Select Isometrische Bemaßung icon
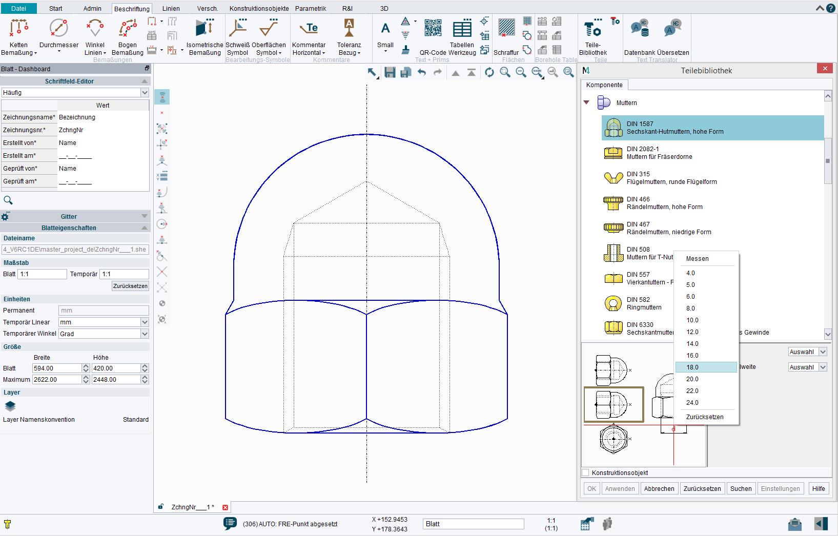Image resolution: width=838 pixels, height=536 pixels. coord(205,36)
